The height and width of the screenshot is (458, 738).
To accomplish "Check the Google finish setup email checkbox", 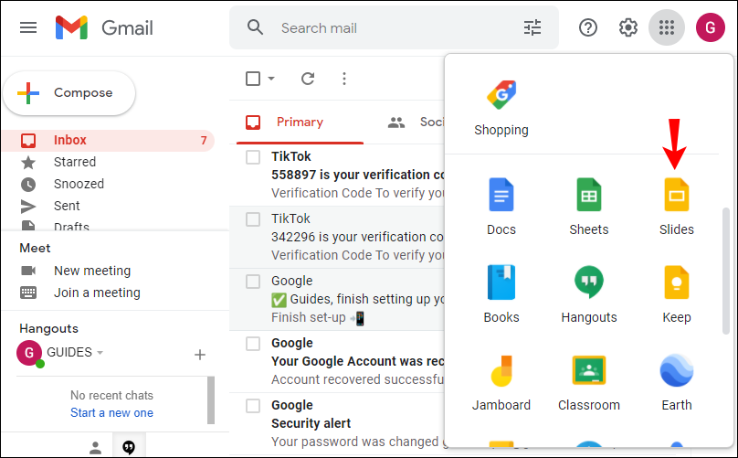I will point(253,282).
